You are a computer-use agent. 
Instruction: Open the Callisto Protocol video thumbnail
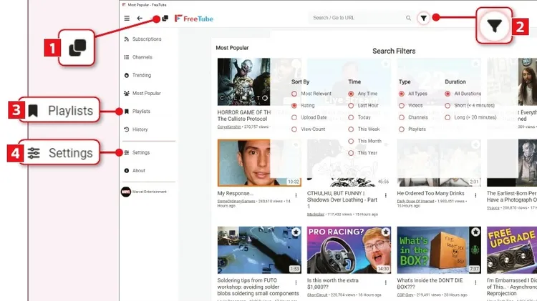click(x=244, y=82)
